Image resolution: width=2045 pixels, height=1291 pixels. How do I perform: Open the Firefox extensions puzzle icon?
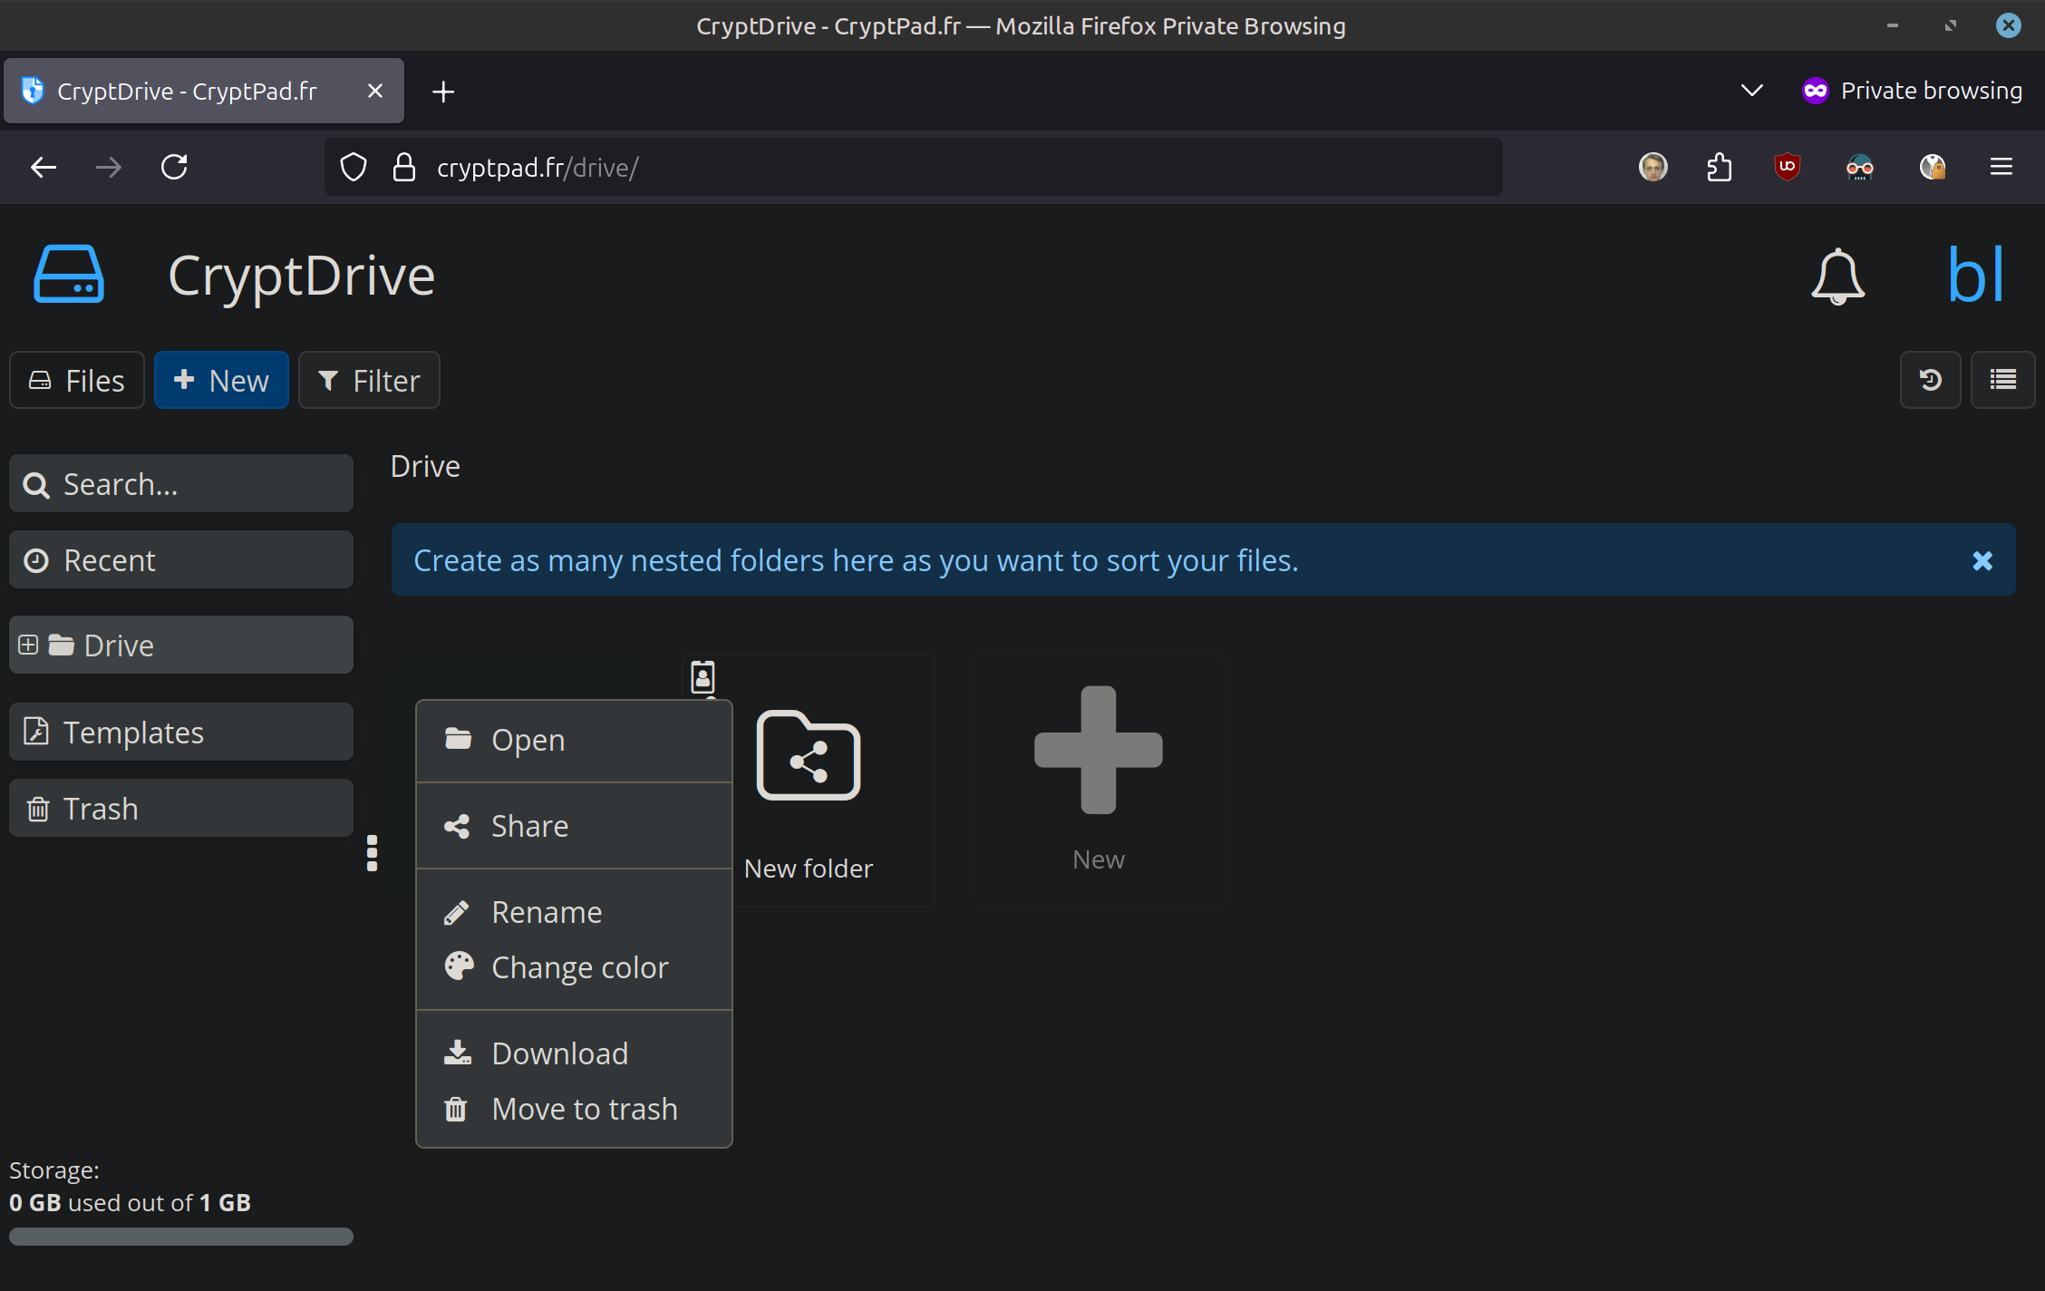tap(1719, 167)
